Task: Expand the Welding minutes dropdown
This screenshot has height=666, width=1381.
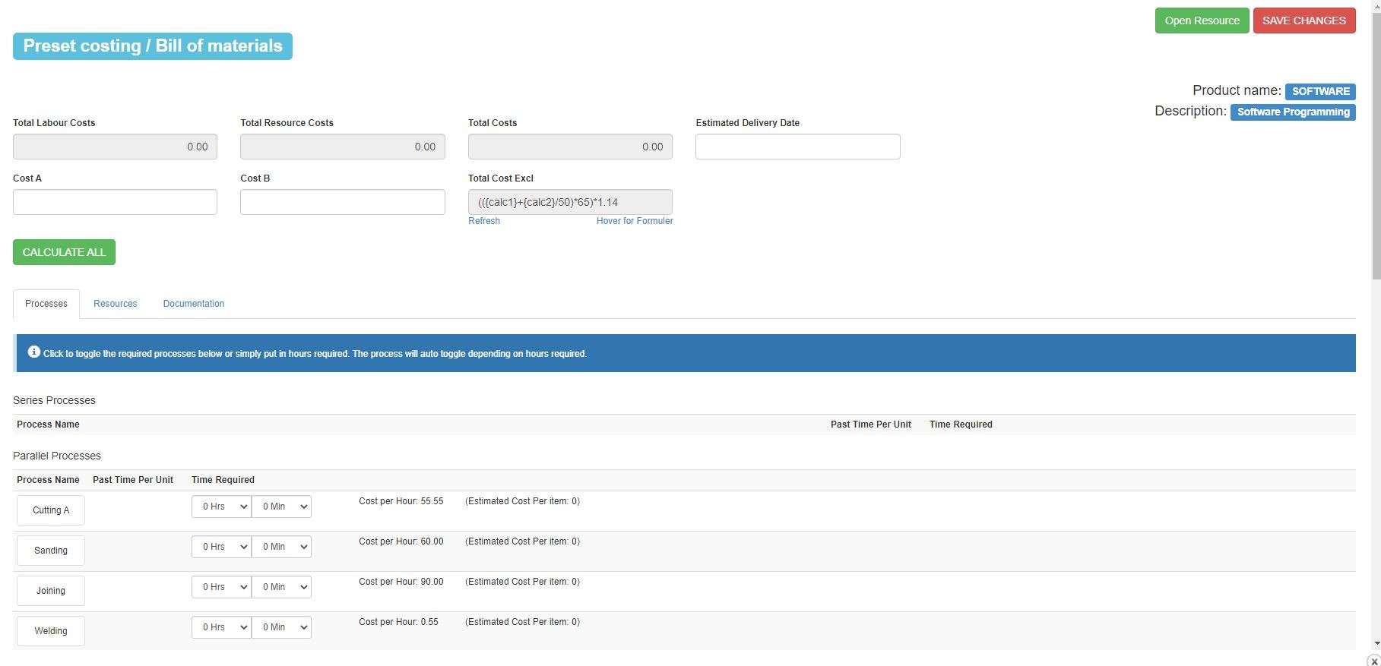Action: 281,627
